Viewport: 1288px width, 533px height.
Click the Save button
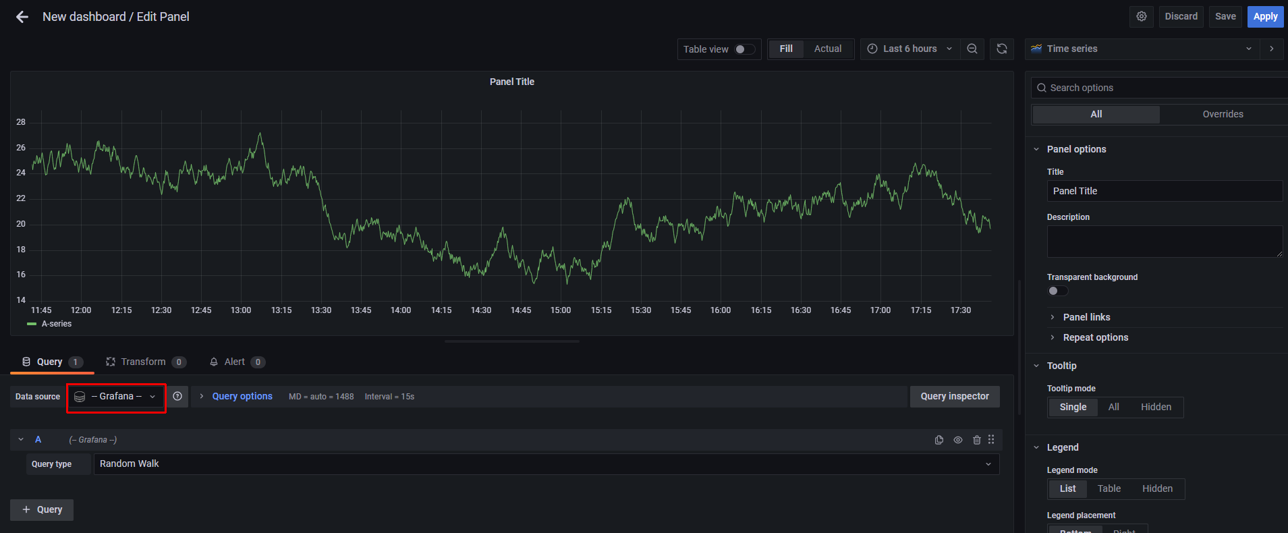pyautogui.click(x=1225, y=17)
